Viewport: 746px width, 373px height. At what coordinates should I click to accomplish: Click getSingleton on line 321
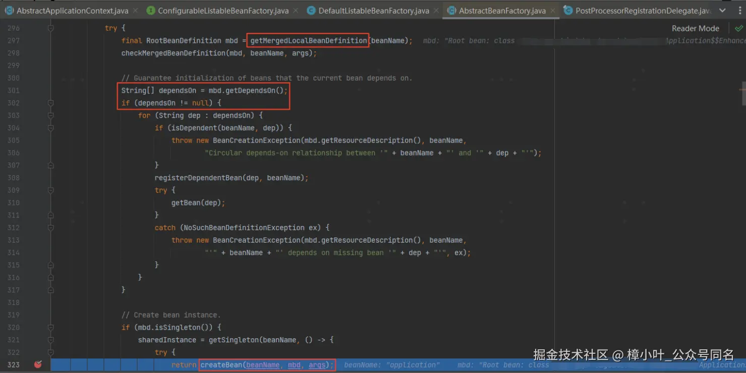pyautogui.click(x=234, y=340)
